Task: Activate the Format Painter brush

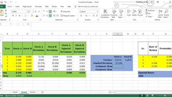Action: tap(6, 16)
